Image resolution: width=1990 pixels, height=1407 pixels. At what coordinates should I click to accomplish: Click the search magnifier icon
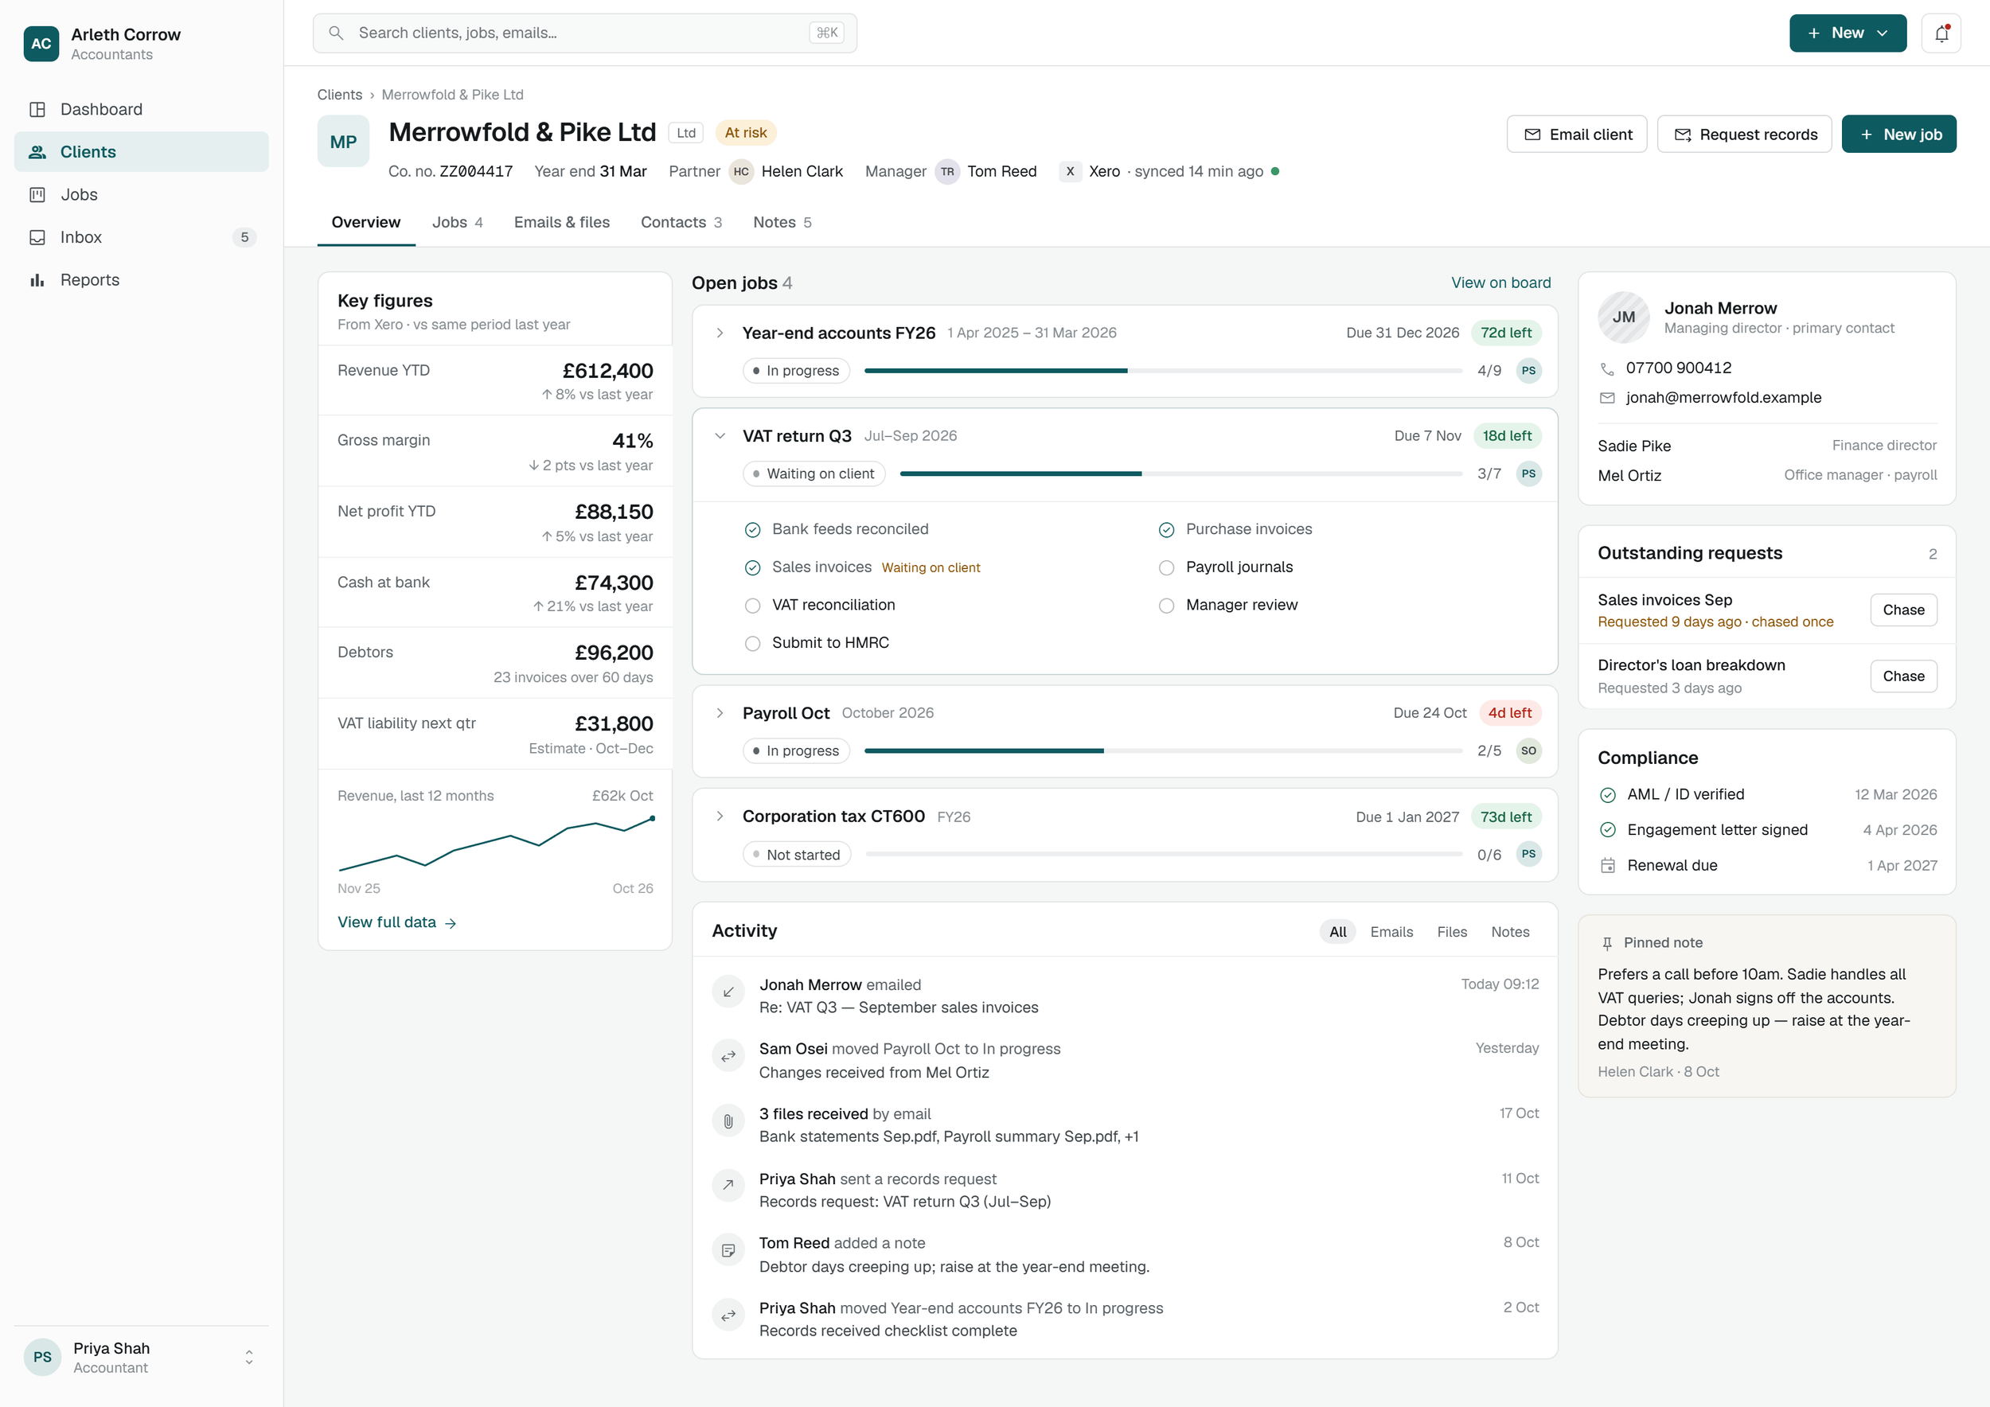[x=336, y=33]
